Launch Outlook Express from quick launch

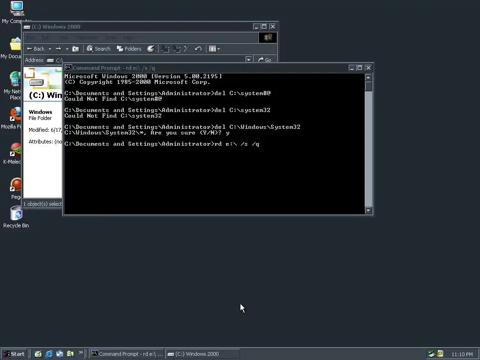pos(60,354)
